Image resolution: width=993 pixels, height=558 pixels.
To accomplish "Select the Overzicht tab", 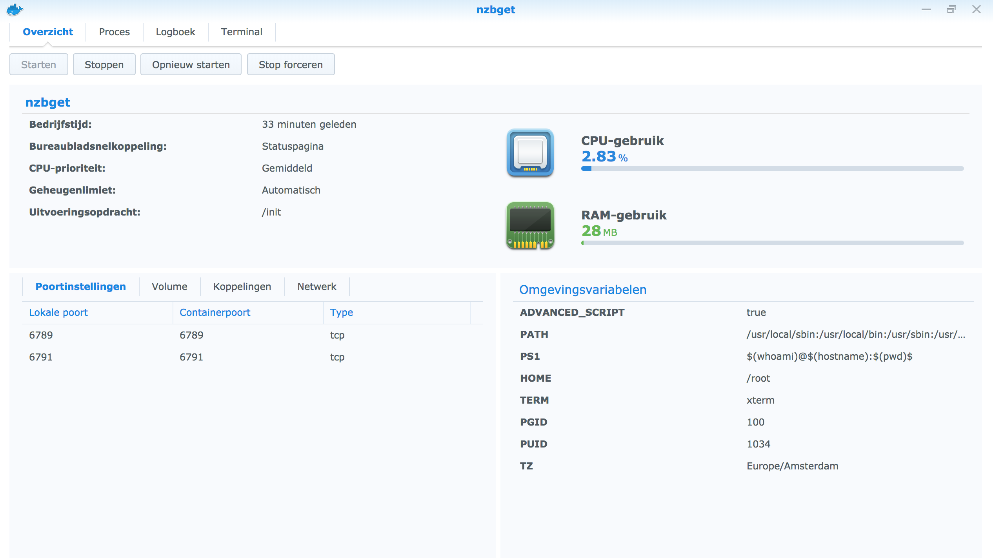I will point(48,32).
